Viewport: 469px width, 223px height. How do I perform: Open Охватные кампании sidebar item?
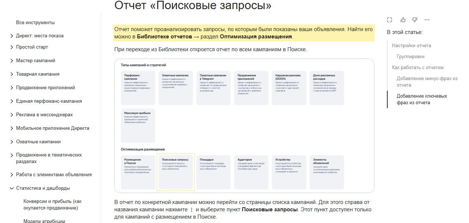click(38, 142)
